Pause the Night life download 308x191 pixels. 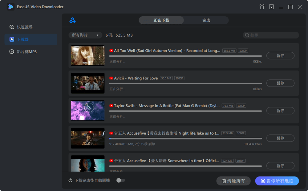[x=280, y=138]
